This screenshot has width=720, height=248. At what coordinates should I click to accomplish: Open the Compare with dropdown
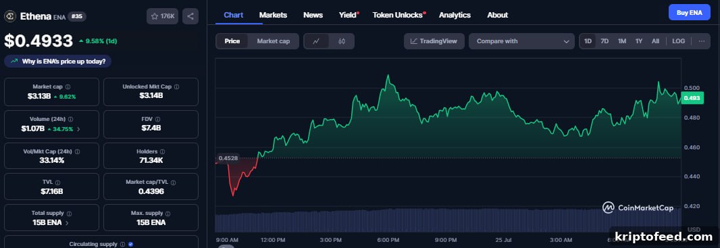521,41
